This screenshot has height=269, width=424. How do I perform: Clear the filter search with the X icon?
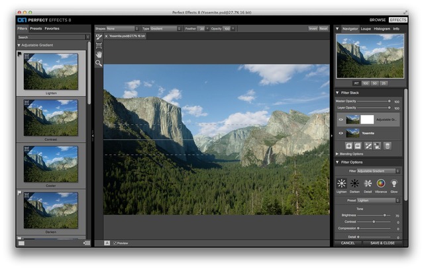[88, 37]
